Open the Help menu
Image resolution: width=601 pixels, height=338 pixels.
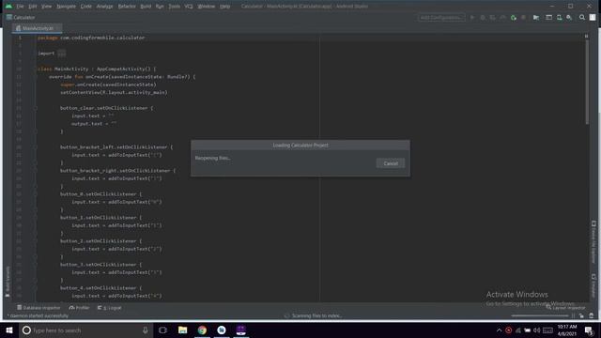[224, 7]
